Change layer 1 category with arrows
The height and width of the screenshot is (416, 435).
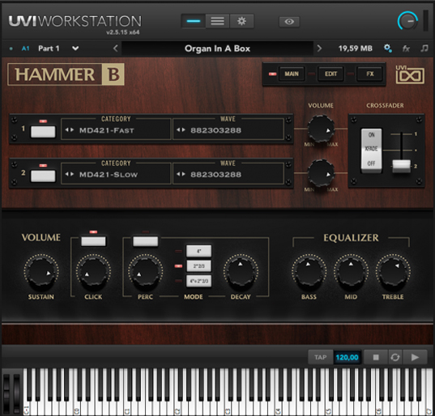coord(70,129)
